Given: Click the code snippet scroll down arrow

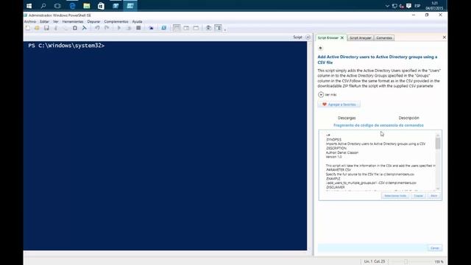Looking at the screenshot, I should [x=438, y=188].
